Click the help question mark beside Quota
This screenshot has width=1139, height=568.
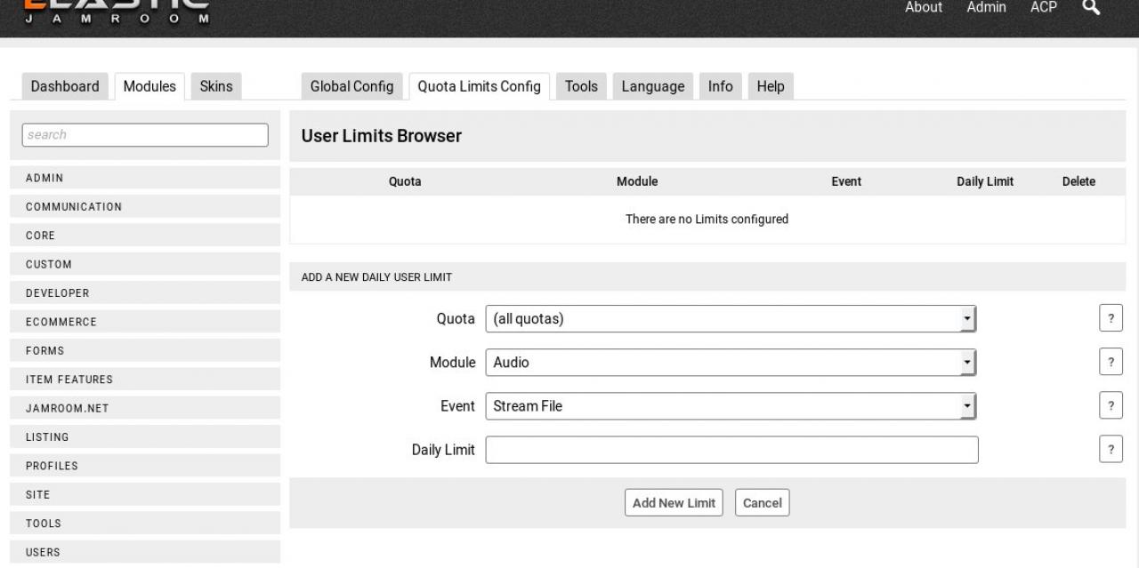click(1110, 318)
